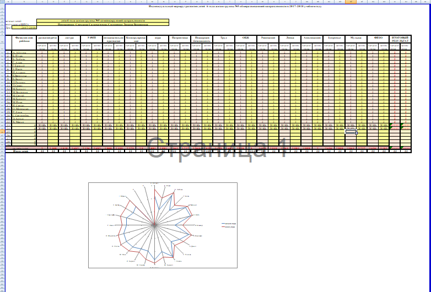
Task: Click the "ФИЗО" header cell
Action: (378, 38)
